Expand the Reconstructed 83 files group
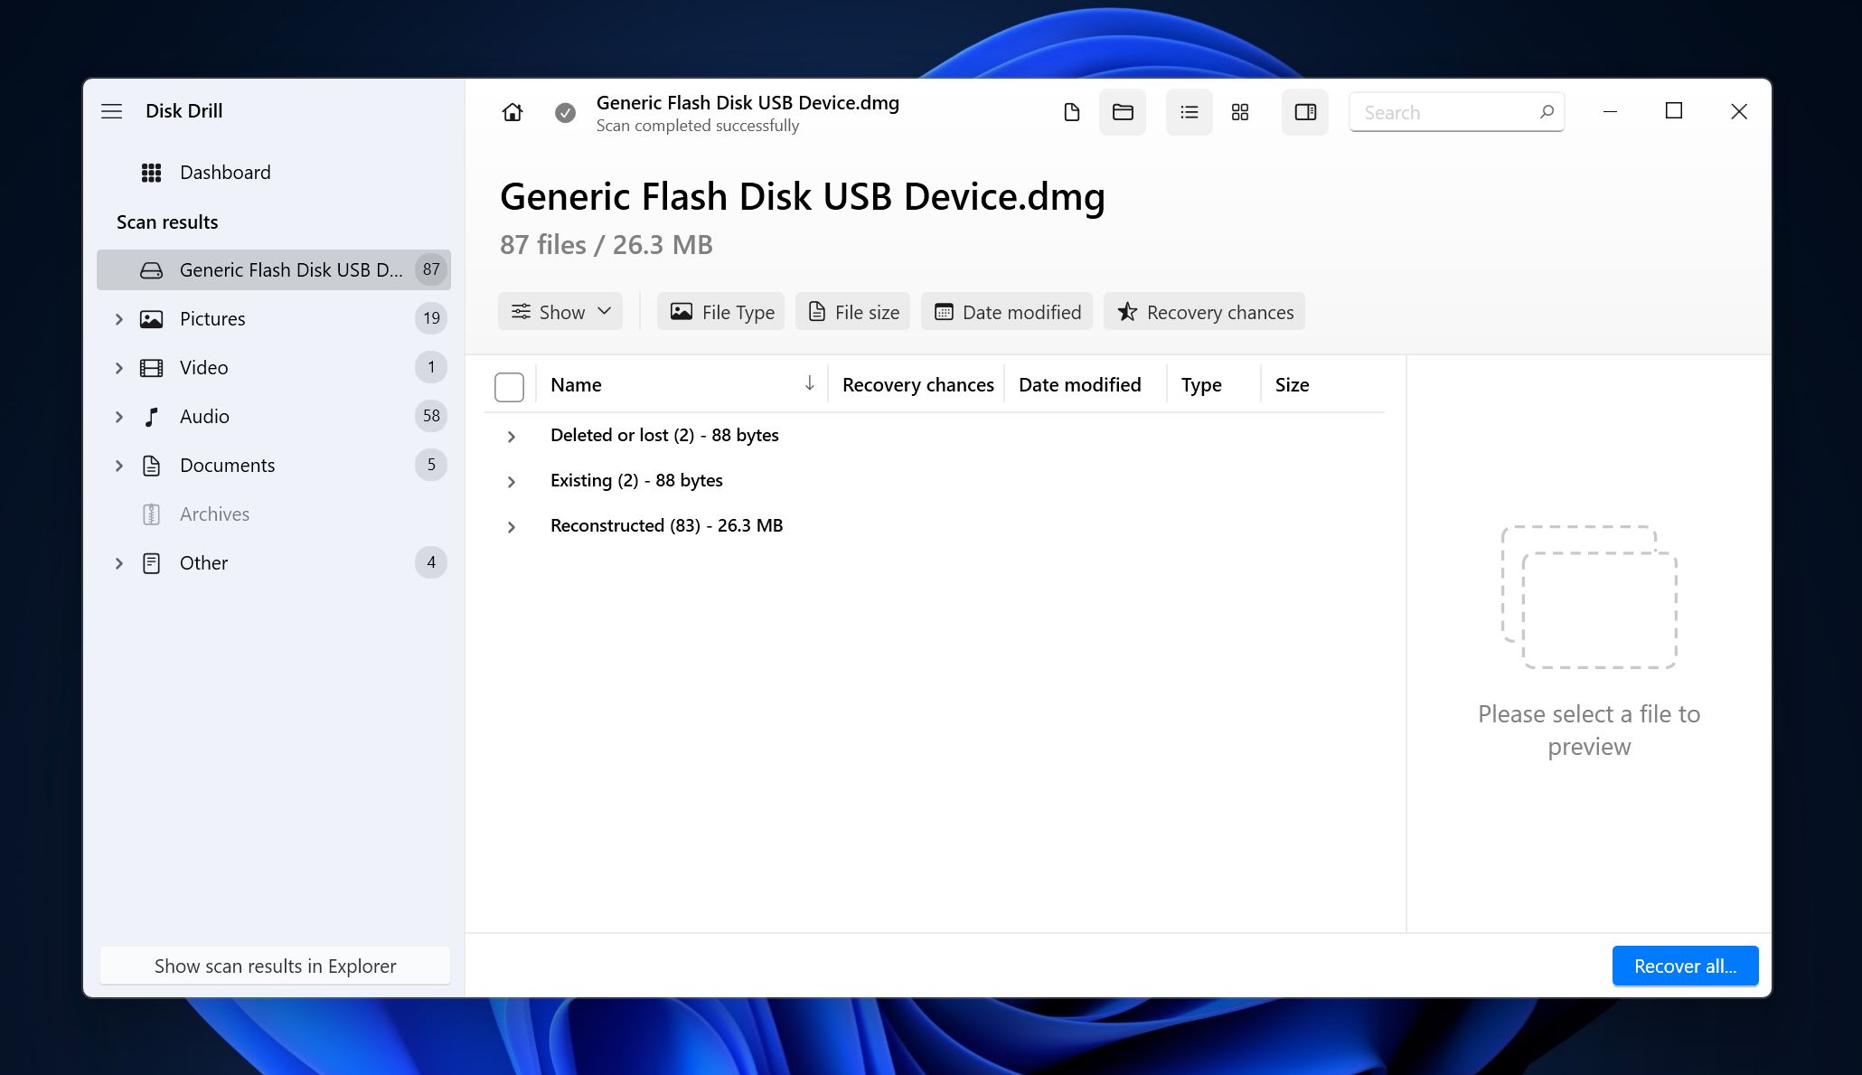1862x1075 pixels. (x=511, y=526)
